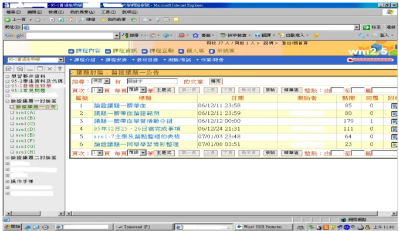Print the page with the printer icon
This screenshot has width=399, height=231.
(x=158, y=19)
